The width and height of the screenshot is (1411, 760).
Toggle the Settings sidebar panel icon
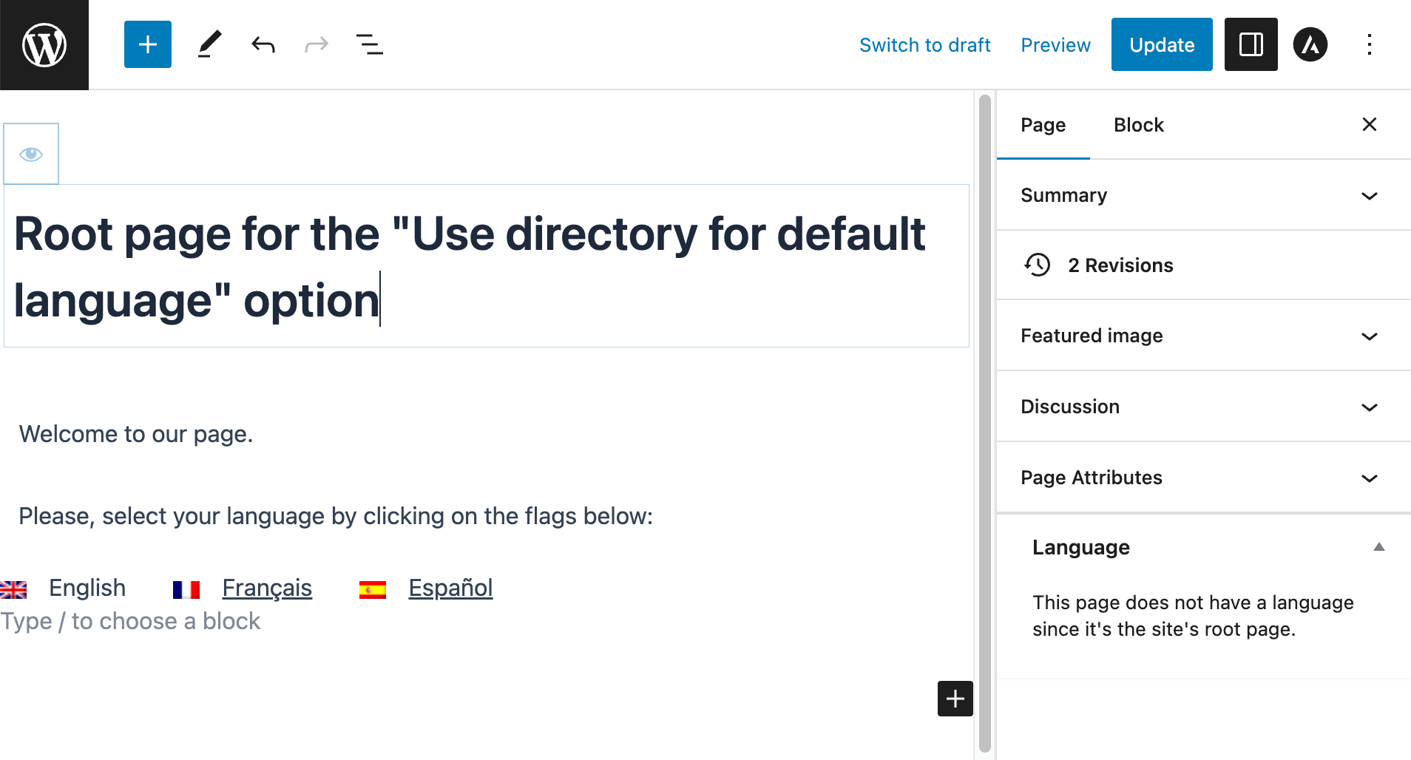[x=1251, y=44]
